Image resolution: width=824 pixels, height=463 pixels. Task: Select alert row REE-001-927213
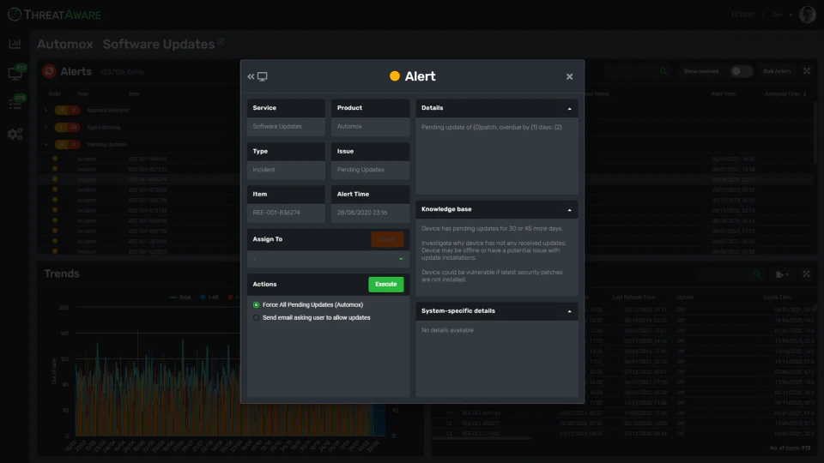tap(147, 169)
